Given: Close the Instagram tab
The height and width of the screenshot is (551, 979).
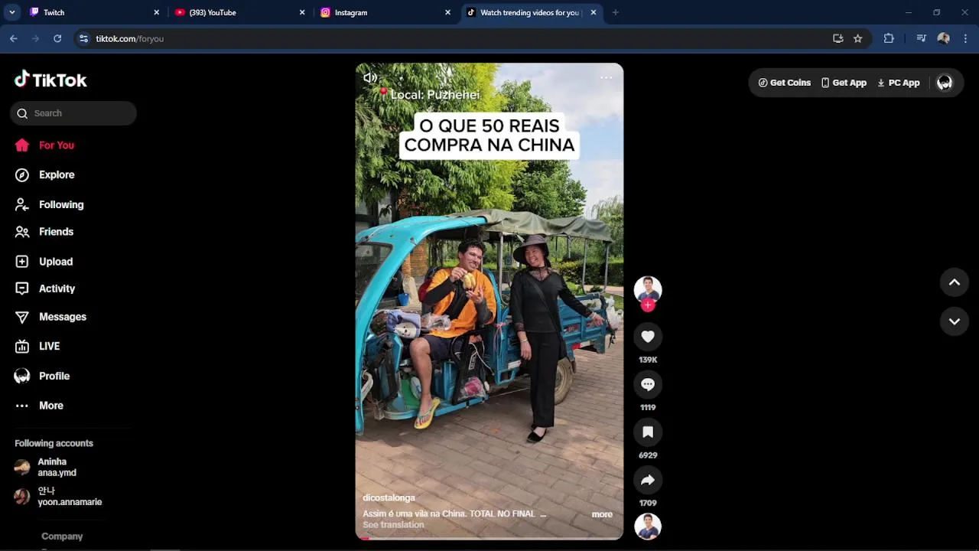Looking at the screenshot, I should 447,12.
